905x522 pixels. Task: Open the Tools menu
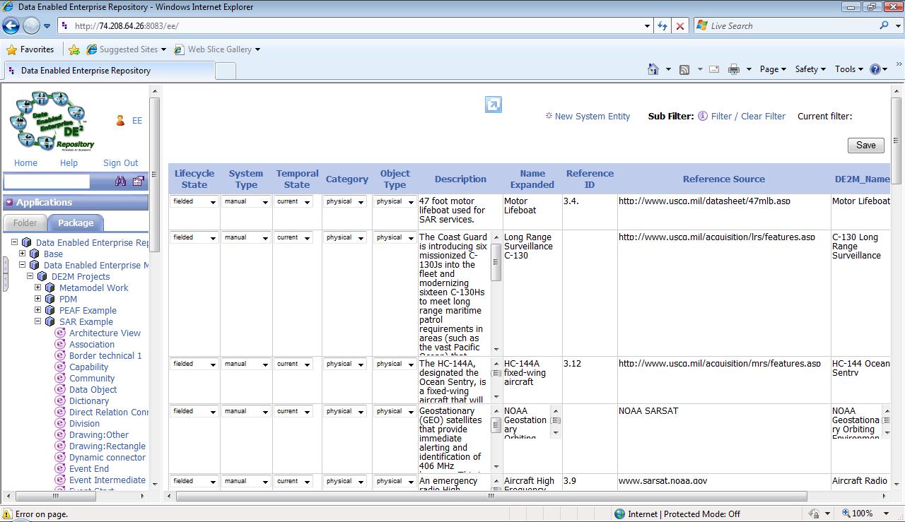tap(848, 69)
